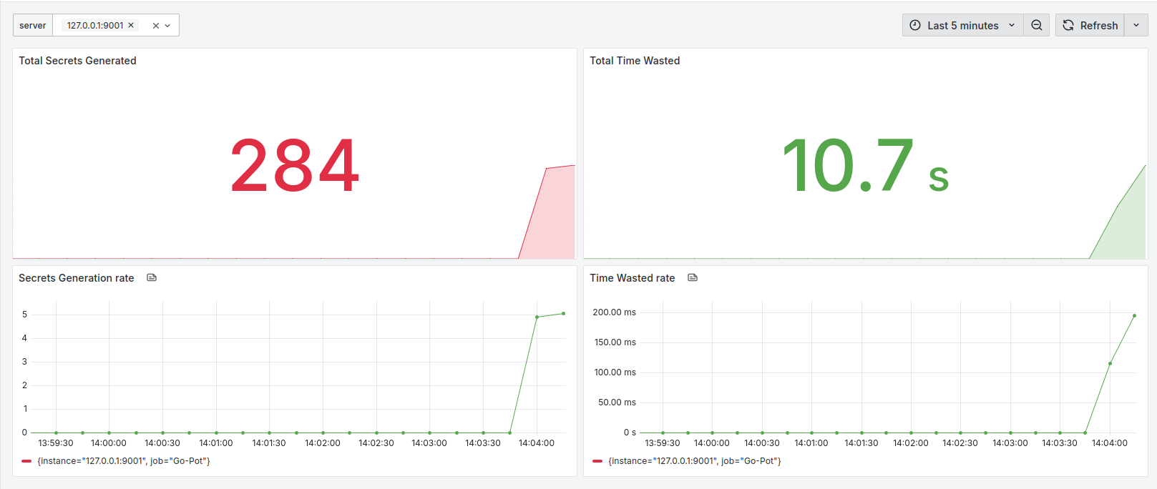The image size is (1157, 489).
Task: Click the description icon beside Time Wasted rate
Action: pos(693,277)
